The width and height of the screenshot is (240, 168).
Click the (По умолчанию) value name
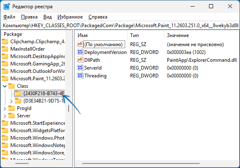104,44
